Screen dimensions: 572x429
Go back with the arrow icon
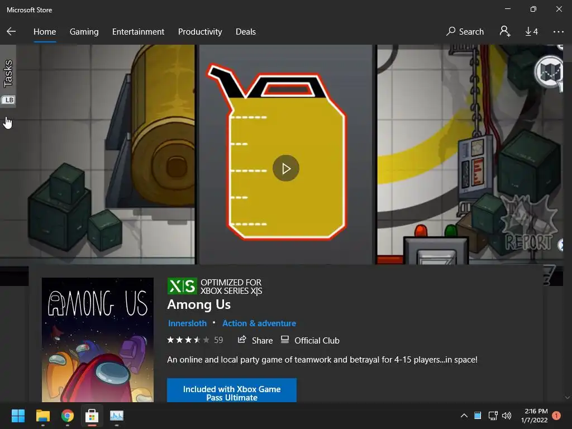pyautogui.click(x=11, y=31)
